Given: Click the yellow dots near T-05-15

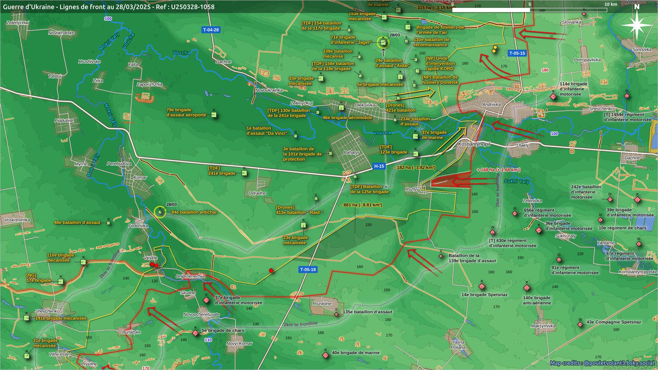Looking at the screenshot, I should (494, 49).
